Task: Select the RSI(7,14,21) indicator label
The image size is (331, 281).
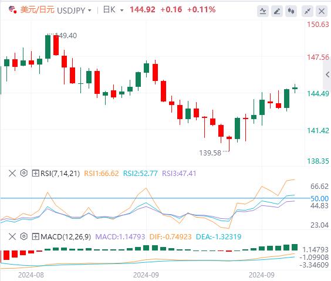Action: click(60, 174)
